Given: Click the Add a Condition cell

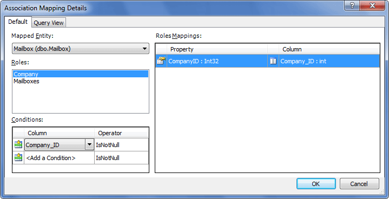Looking at the screenshot, I should 59,158.
